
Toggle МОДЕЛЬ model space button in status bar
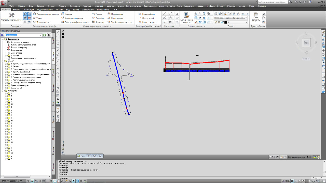pyautogui.click(x=286, y=181)
